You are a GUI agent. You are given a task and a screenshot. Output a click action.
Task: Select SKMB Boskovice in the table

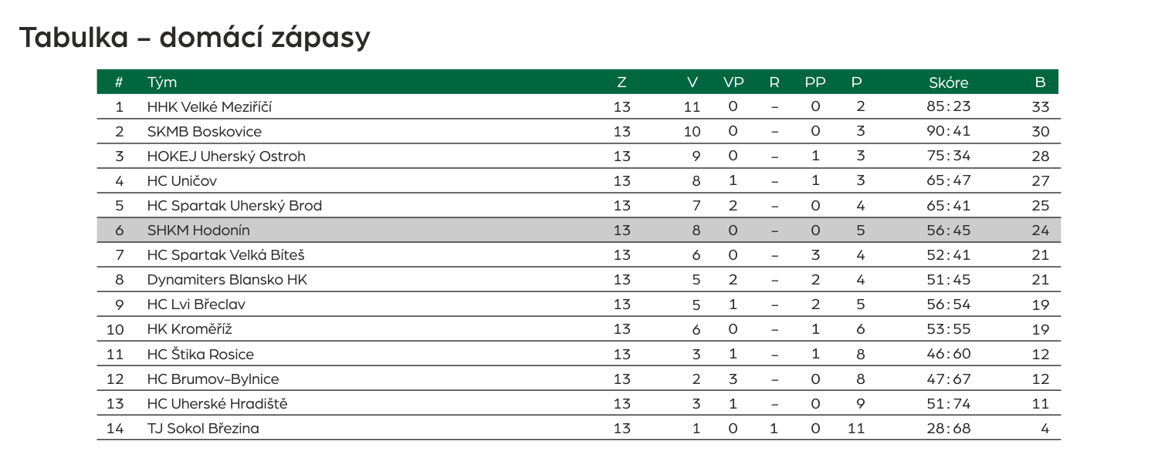pyautogui.click(x=205, y=132)
